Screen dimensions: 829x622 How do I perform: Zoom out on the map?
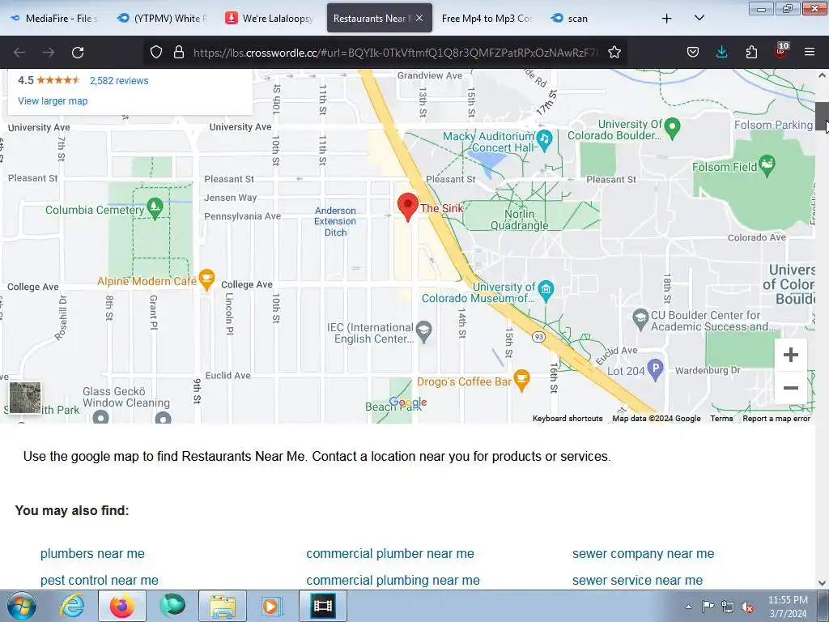(790, 388)
